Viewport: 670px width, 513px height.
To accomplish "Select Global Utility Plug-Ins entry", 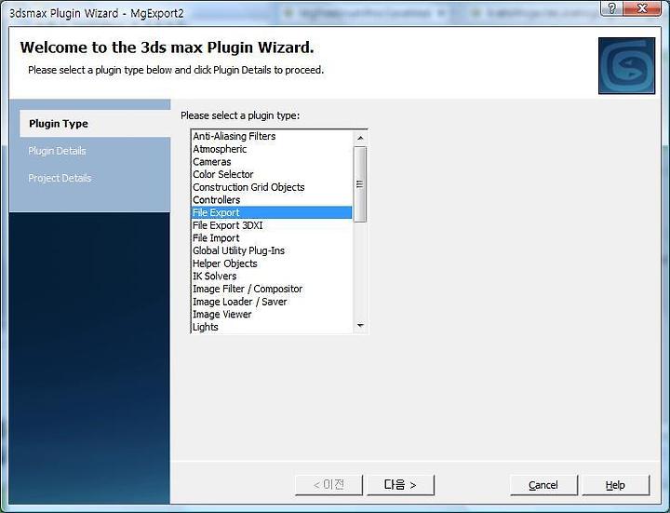I will (x=272, y=251).
